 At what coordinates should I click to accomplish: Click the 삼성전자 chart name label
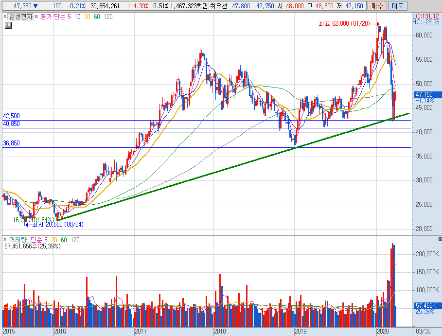click(x=21, y=17)
